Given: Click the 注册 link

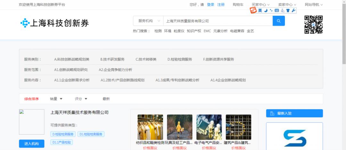Looking at the screenshot, I should (221, 4).
